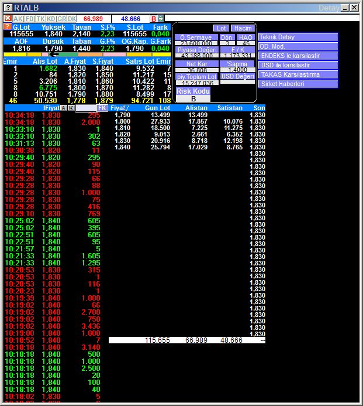Click the Yuksek column header
Viewport: 363px width, 406px height.
[x=53, y=27]
